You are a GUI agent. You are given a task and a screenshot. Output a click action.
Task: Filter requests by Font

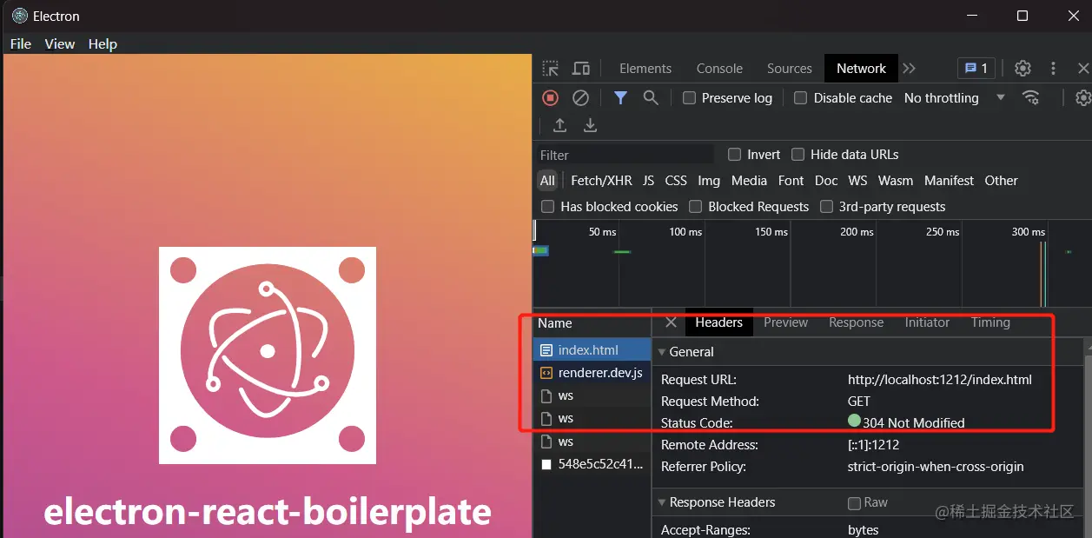click(791, 181)
